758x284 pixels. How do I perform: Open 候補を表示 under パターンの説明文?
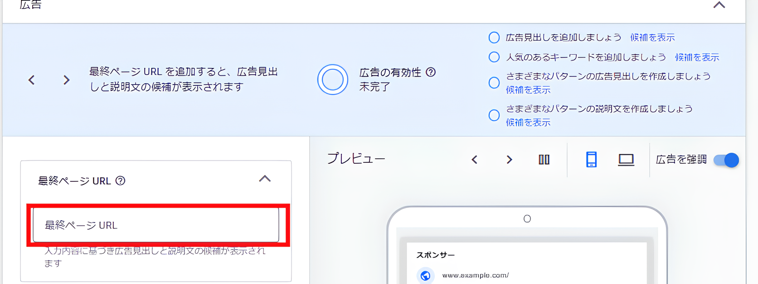[x=528, y=123]
